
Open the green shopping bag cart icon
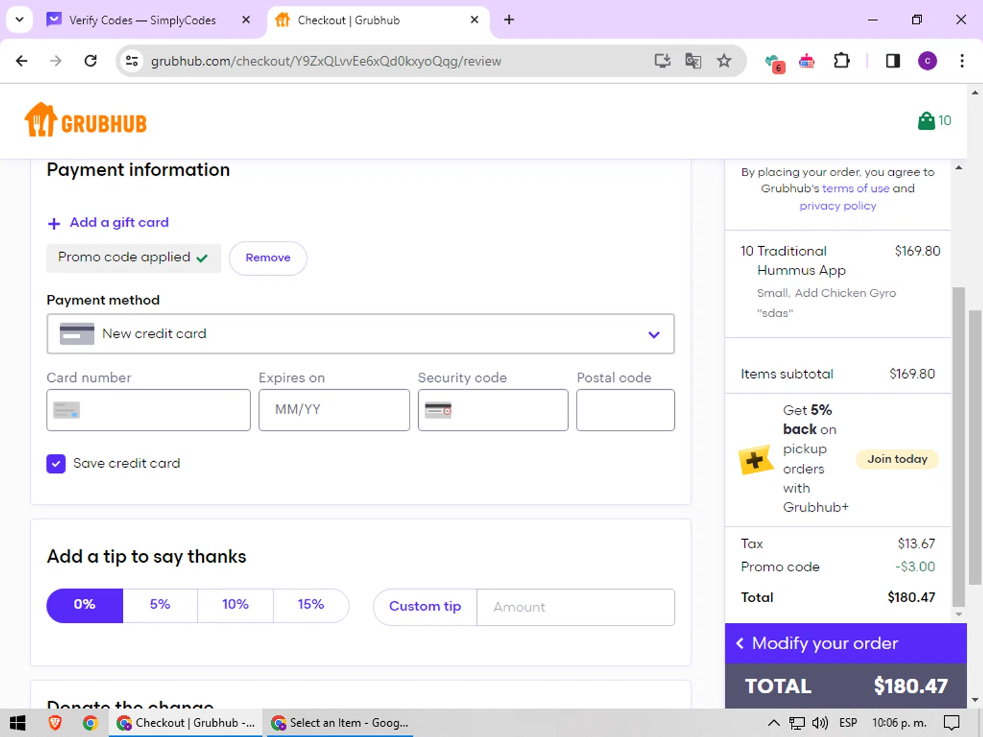click(926, 121)
